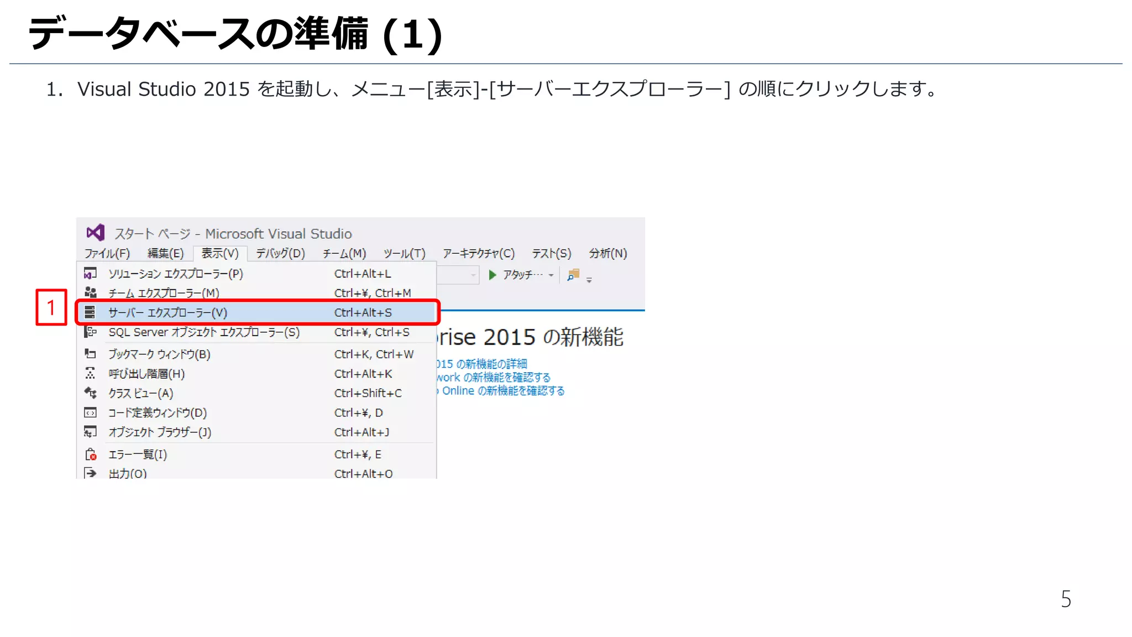Image resolution: width=1132 pixels, height=637 pixels.
Task: Click the Solution Explorer icon
Action: pyautogui.click(x=90, y=273)
